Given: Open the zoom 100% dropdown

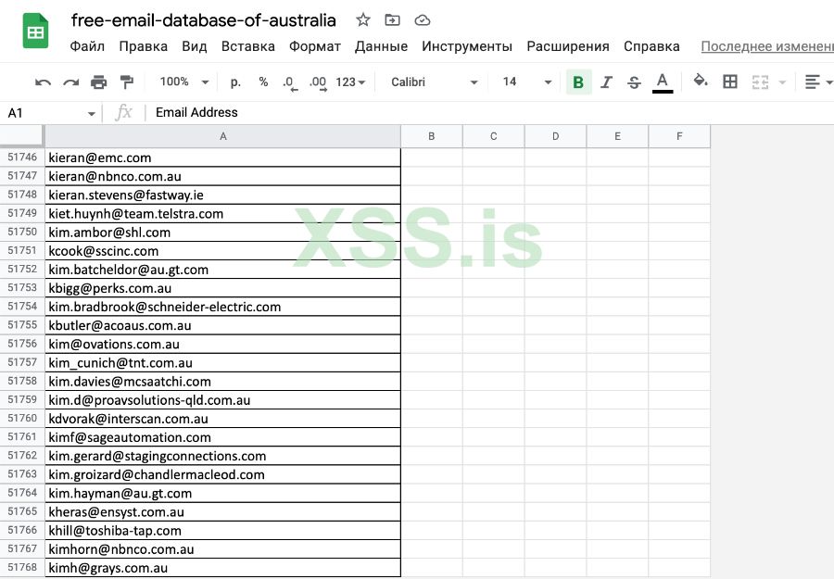Looking at the screenshot, I should coord(184,82).
